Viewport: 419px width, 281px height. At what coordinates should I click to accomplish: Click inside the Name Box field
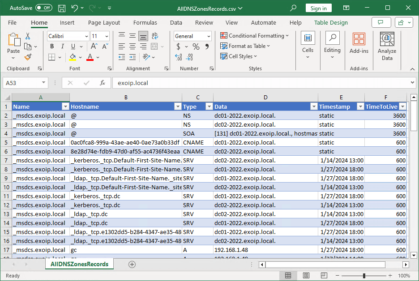click(x=22, y=83)
